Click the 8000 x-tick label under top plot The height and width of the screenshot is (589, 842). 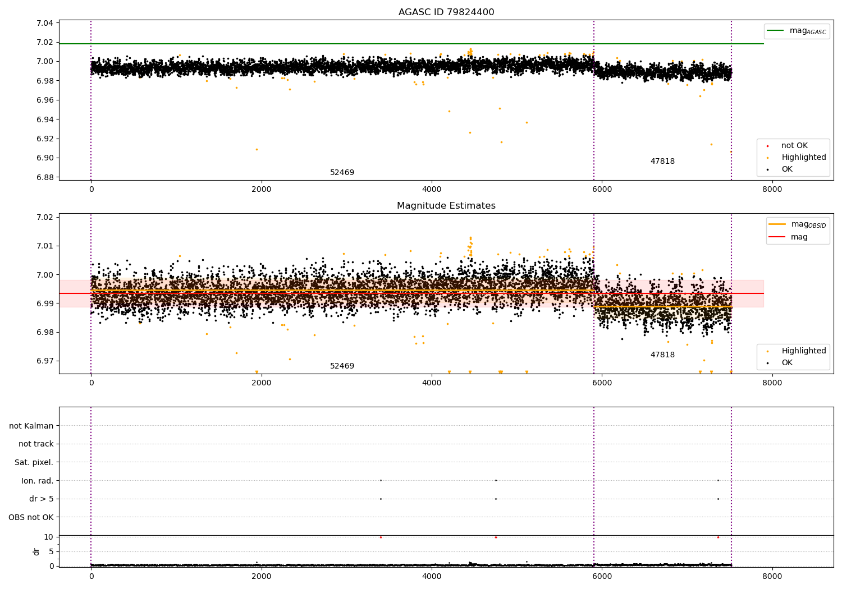coord(772,190)
